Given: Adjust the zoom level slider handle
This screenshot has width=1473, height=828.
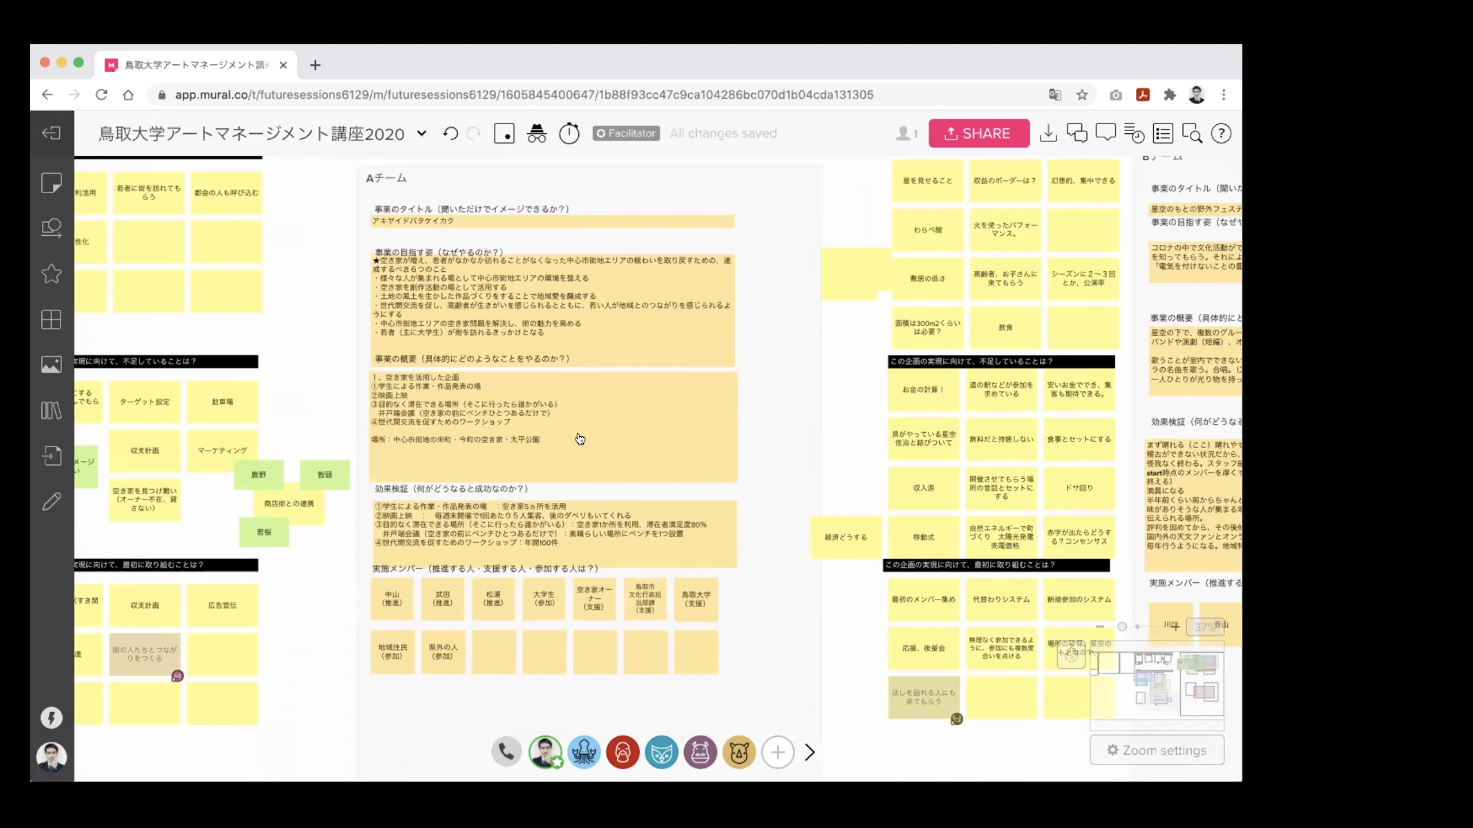Looking at the screenshot, I should pyautogui.click(x=1122, y=626).
